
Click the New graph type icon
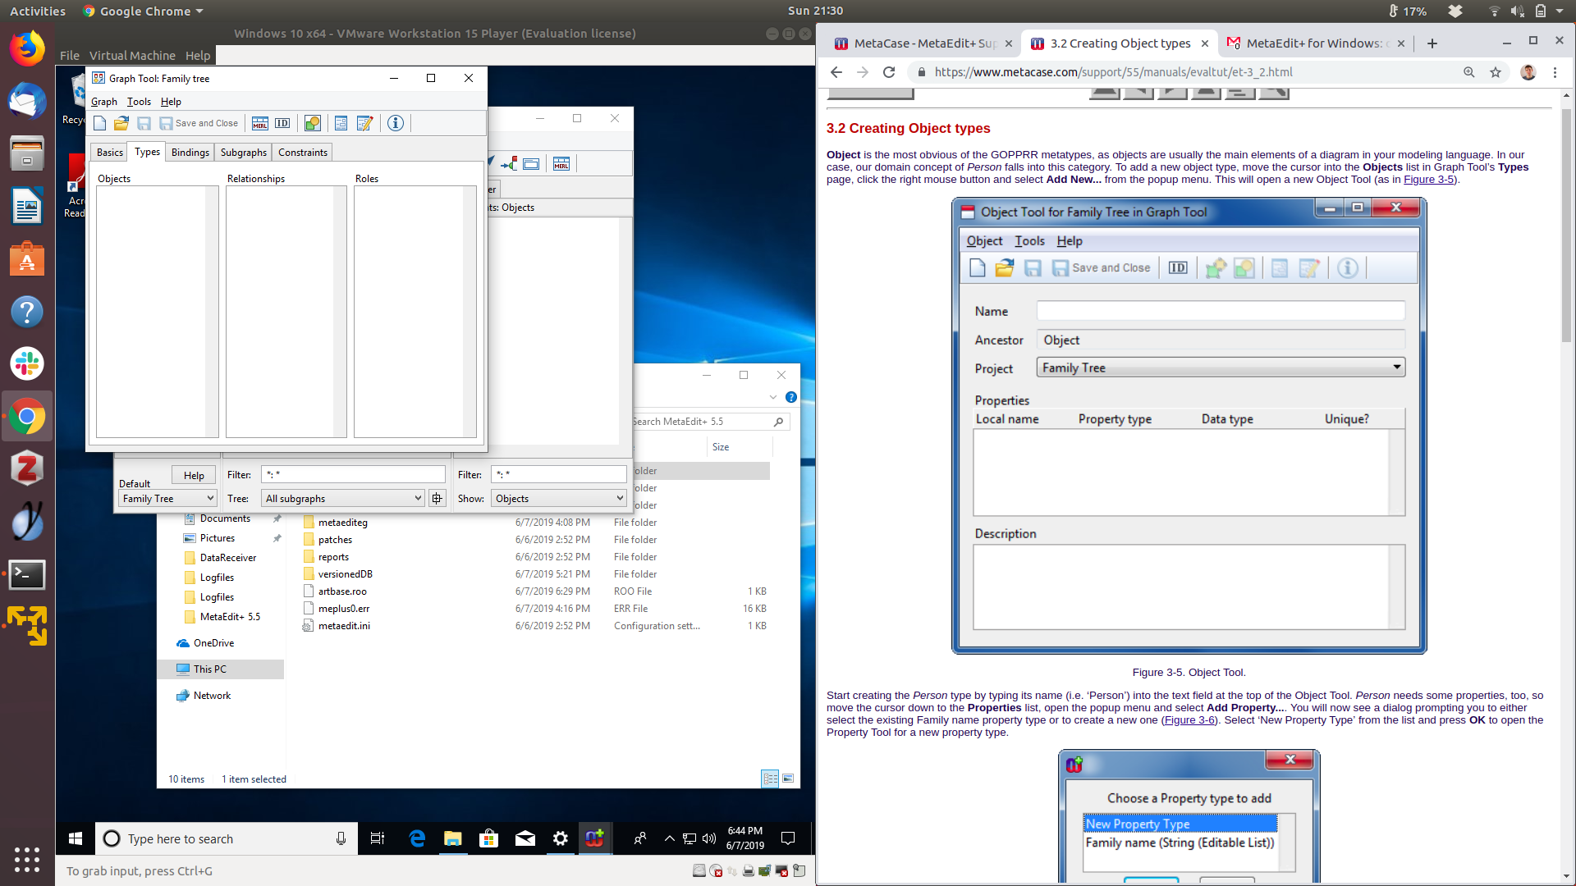[100, 123]
